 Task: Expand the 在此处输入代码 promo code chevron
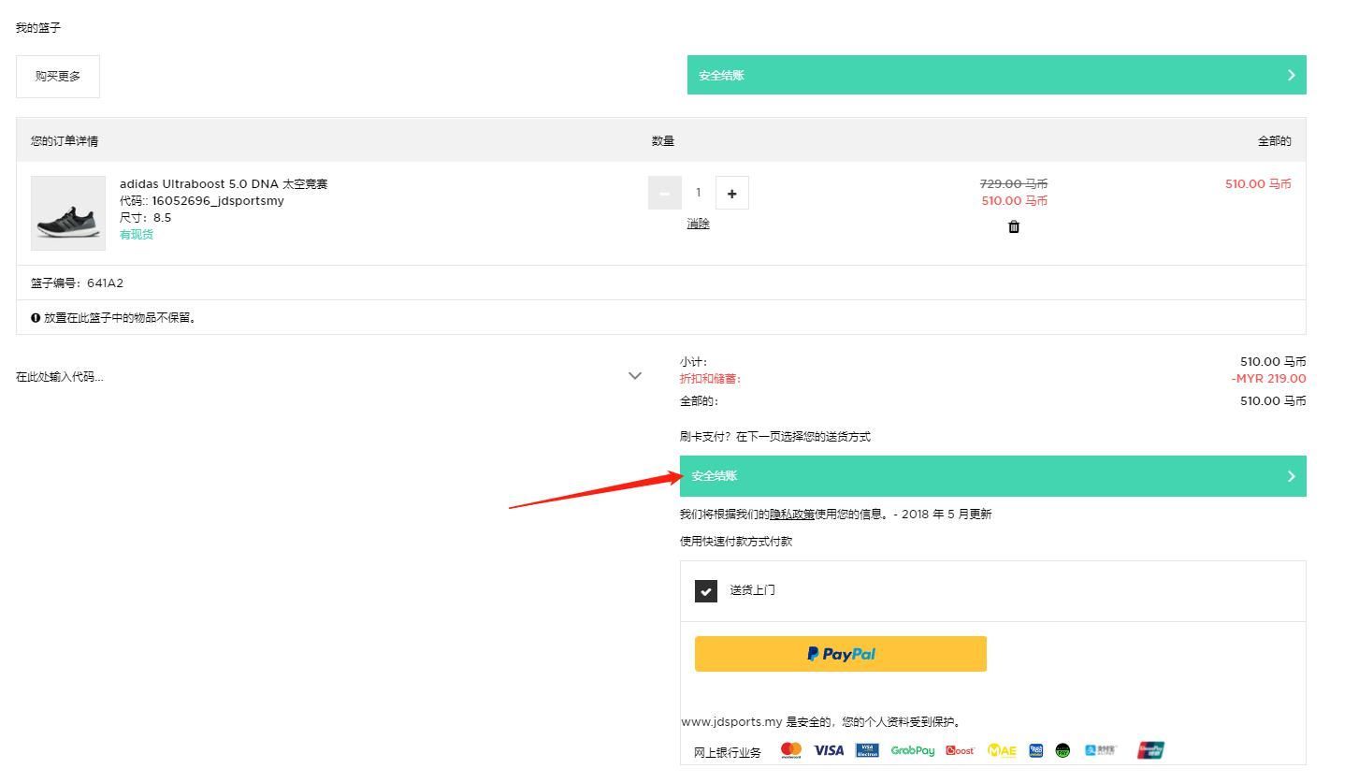635,376
